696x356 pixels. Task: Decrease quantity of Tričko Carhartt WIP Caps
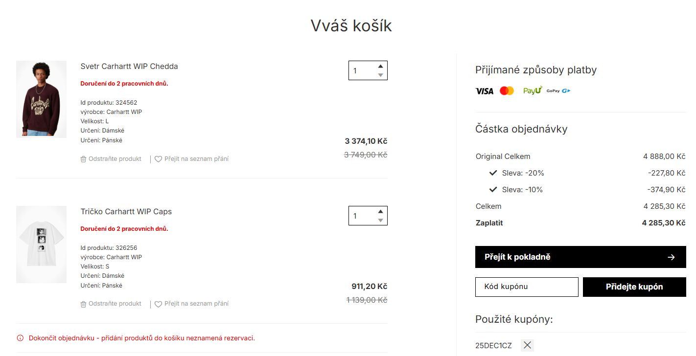(380, 220)
